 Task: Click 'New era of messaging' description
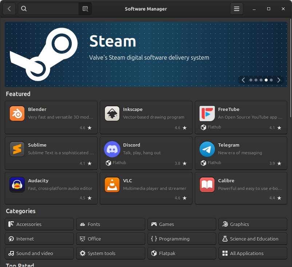(x=240, y=153)
